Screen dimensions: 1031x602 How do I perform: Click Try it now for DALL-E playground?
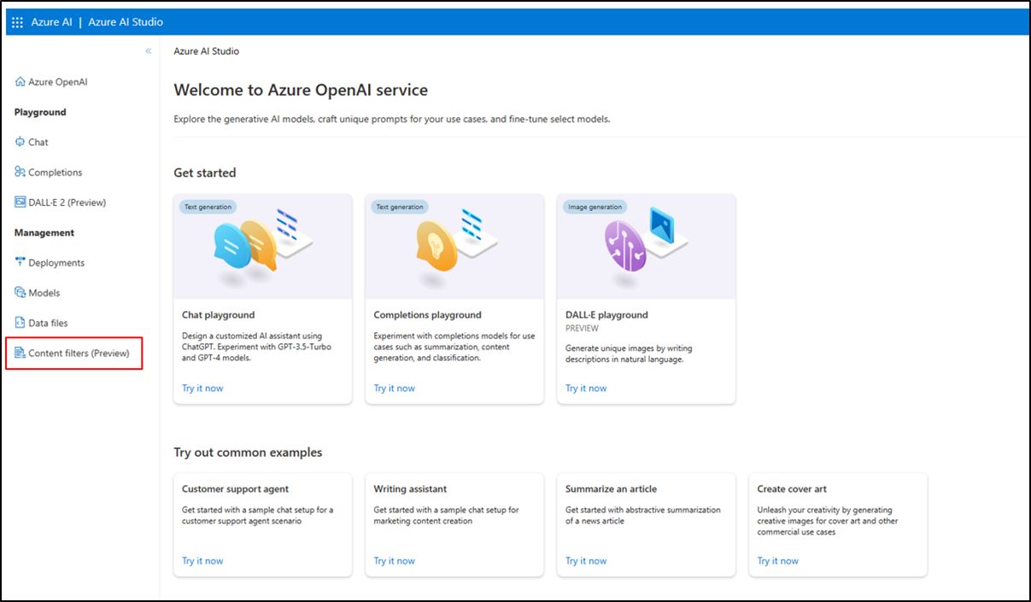pyautogui.click(x=586, y=389)
